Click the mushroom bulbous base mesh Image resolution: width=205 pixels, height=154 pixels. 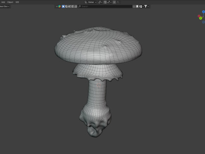(x=95, y=121)
